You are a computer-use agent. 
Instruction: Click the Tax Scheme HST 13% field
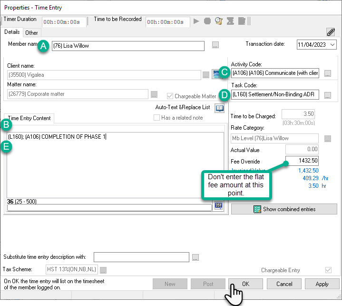(72, 269)
